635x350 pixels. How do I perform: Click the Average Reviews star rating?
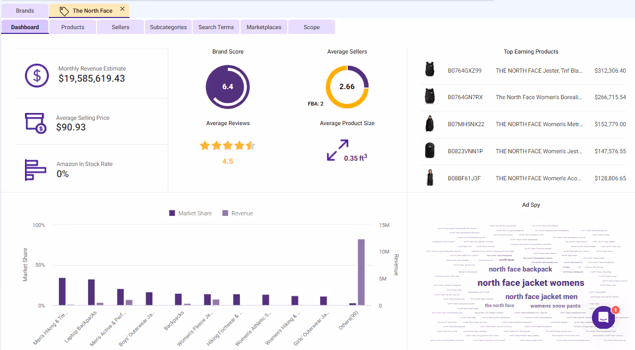[228, 146]
